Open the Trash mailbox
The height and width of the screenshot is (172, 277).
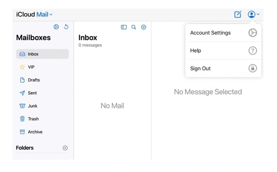click(42, 119)
